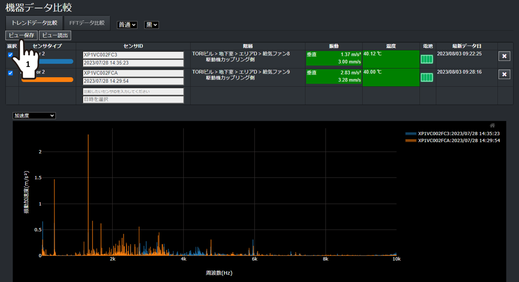Click the latest date 2023/08/03 09:28:16

click(459, 72)
